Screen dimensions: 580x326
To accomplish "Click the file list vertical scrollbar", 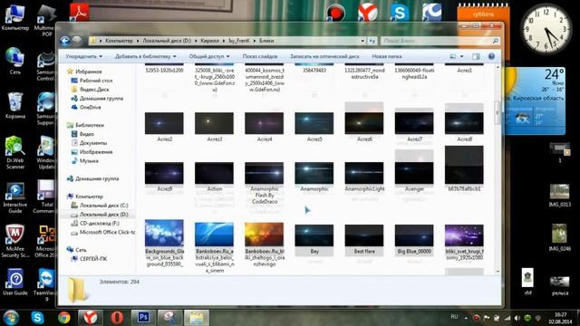I will (x=498, y=112).
